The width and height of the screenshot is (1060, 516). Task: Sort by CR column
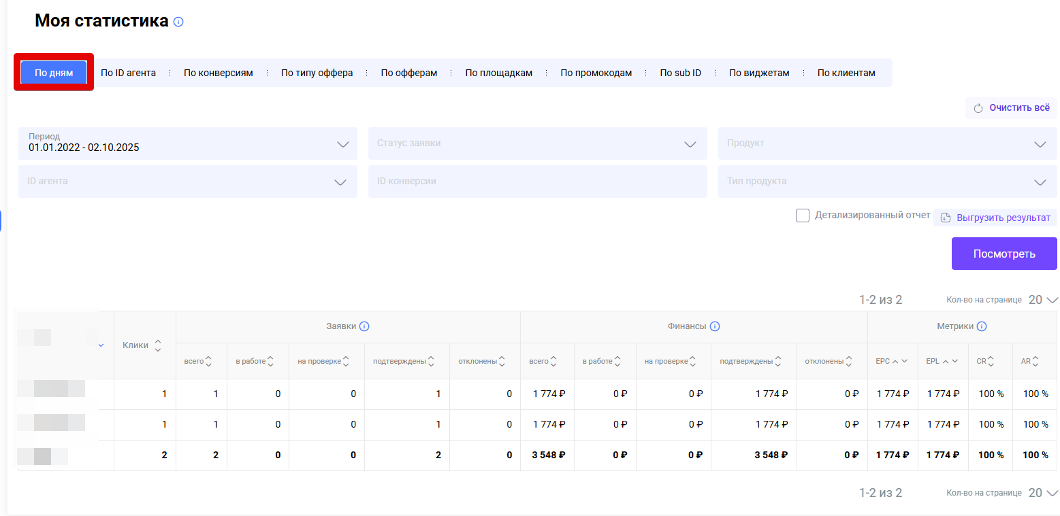point(991,361)
